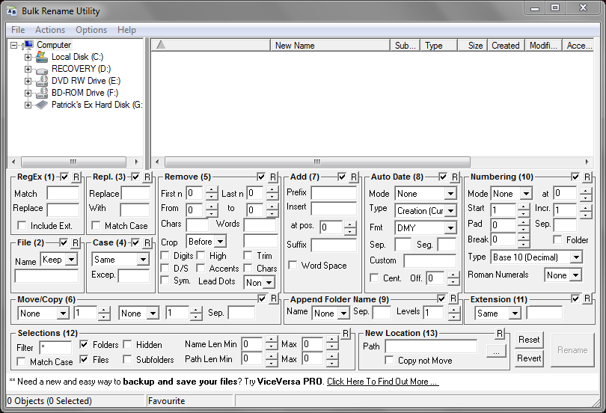
Task: Click the Computer icon in tree
Action: [x=28, y=45]
